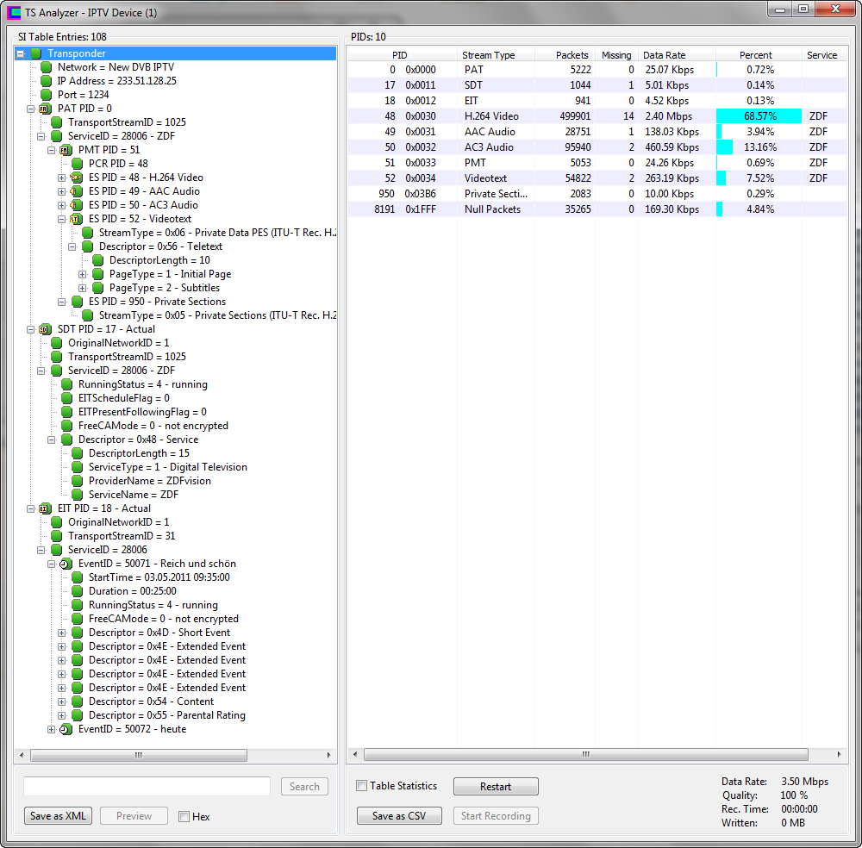Enable the Table Statistics checkbox
This screenshot has width=862, height=848.
click(362, 786)
